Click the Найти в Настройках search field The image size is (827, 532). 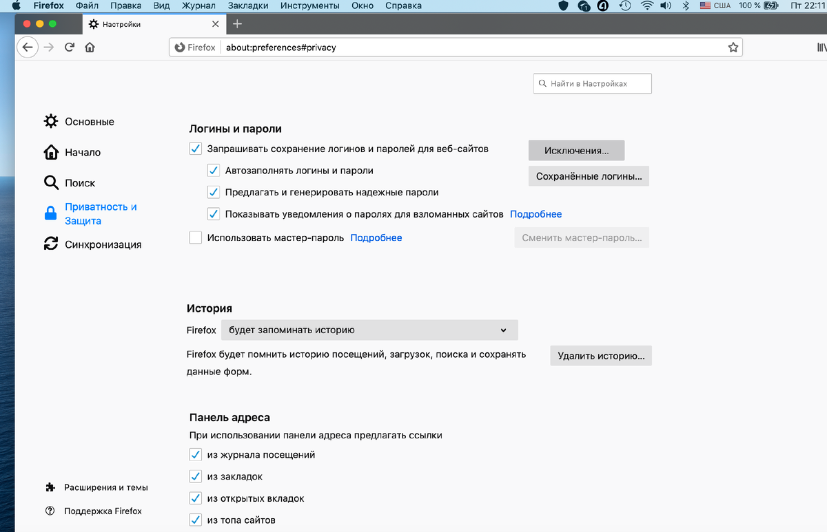pyautogui.click(x=593, y=83)
